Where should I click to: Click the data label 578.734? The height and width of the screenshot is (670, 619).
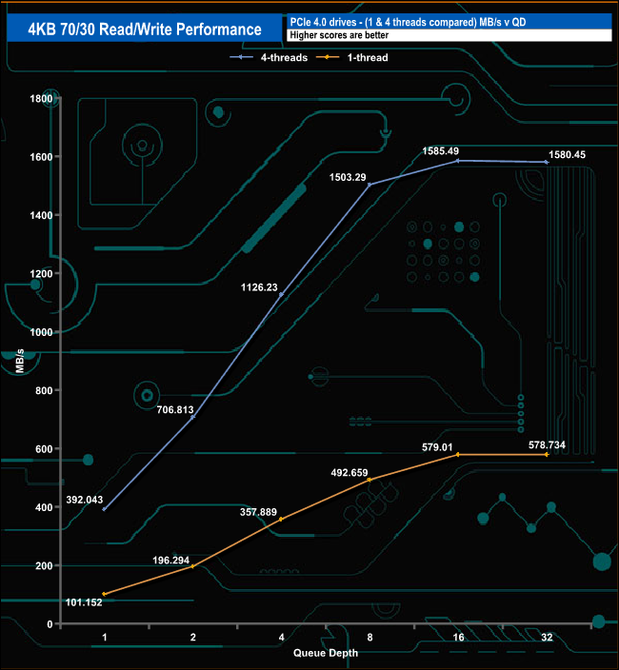coord(547,445)
